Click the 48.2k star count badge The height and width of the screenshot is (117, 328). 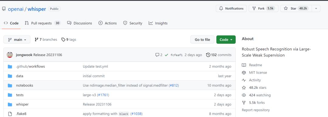point(303,8)
